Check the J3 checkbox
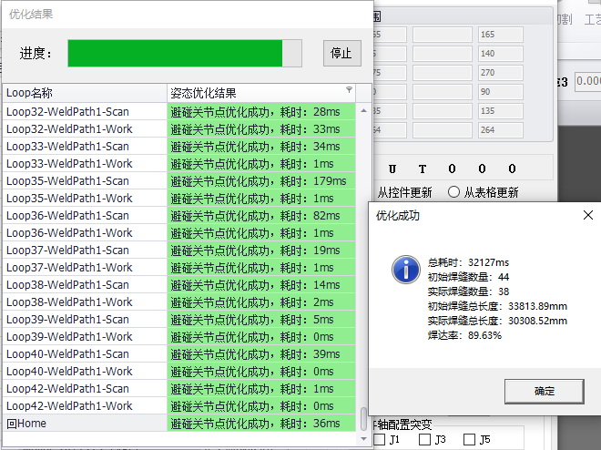 pos(424,440)
